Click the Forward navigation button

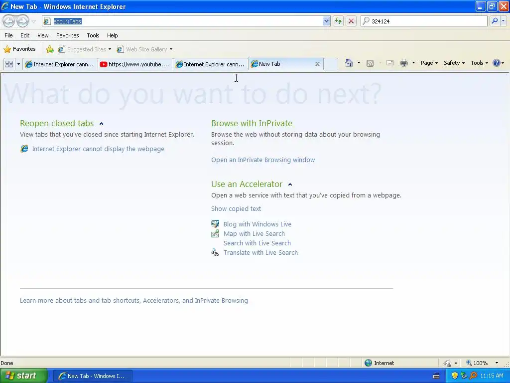[x=22, y=21]
